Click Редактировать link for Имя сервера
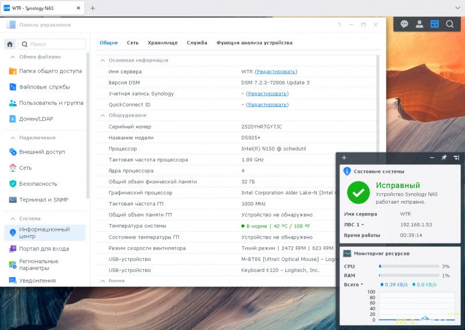Viewport: 465px width, 330px height. click(x=276, y=72)
